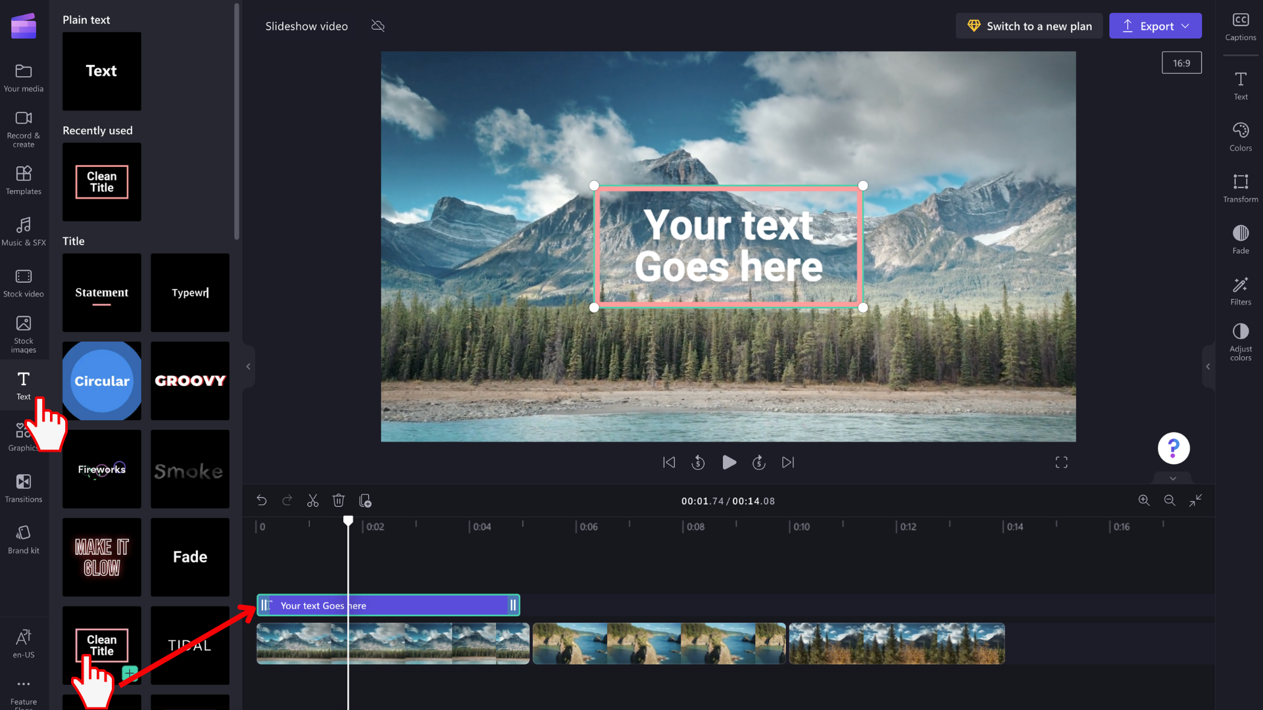
Task: Open the Transform panel
Action: click(x=1240, y=188)
